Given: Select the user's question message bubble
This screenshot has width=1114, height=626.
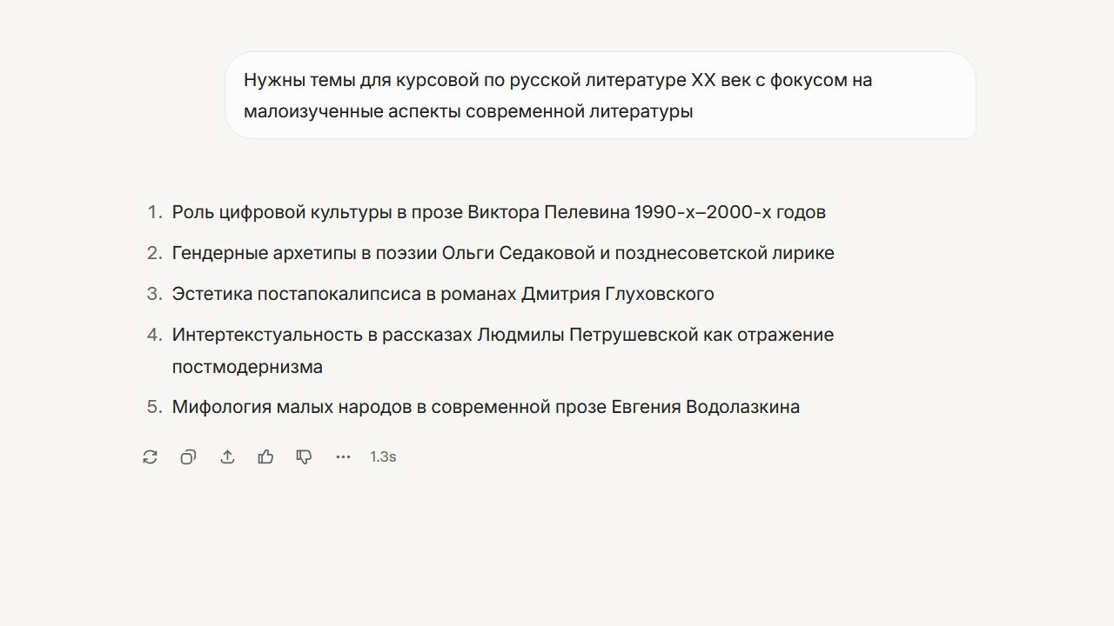Looking at the screenshot, I should pos(601,95).
